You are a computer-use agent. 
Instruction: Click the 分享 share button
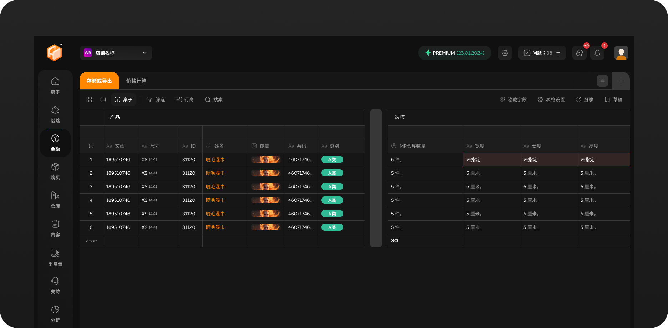(x=584, y=99)
